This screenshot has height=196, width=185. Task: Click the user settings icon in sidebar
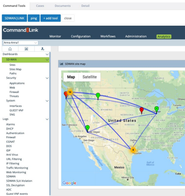point(42,49)
